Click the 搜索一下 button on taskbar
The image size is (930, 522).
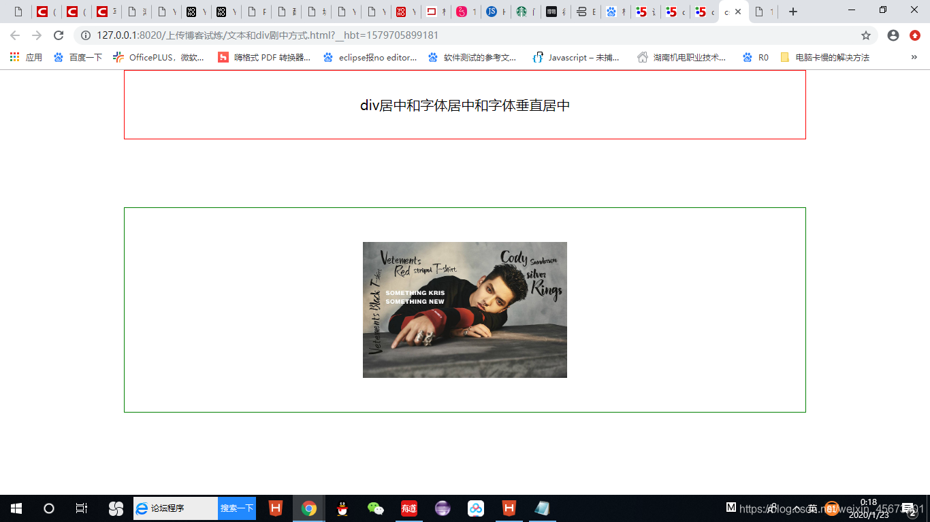click(237, 508)
